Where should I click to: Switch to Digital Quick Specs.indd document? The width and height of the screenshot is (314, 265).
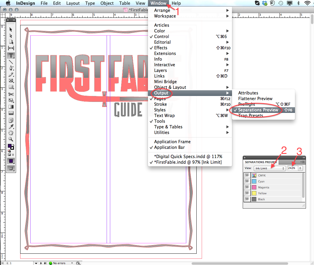pyautogui.click(x=188, y=157)
